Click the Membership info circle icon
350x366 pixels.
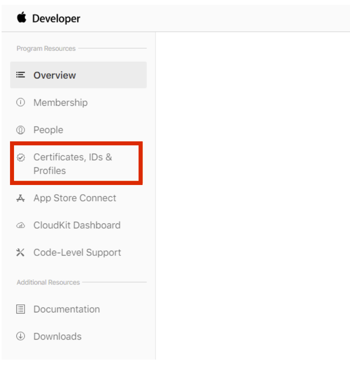coord(20,103)
